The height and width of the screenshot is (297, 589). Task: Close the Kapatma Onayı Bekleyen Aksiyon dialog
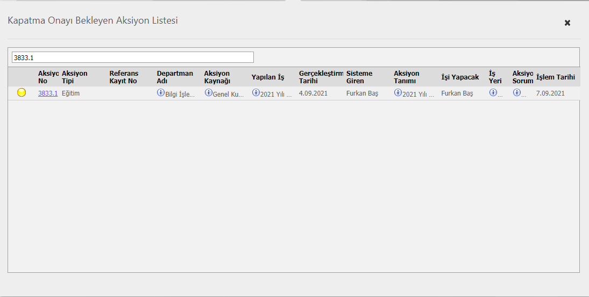tap(567, 23)
